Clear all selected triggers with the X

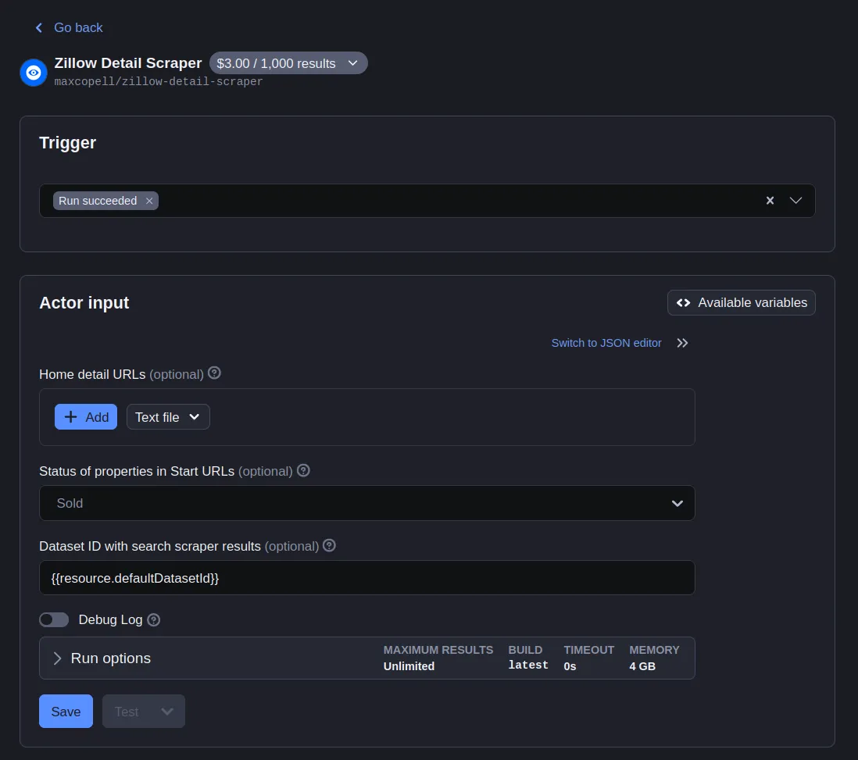click(x=770, y=200)
